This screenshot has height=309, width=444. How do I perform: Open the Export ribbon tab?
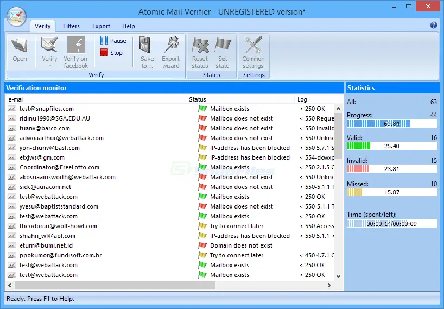(x=101, y=26)
